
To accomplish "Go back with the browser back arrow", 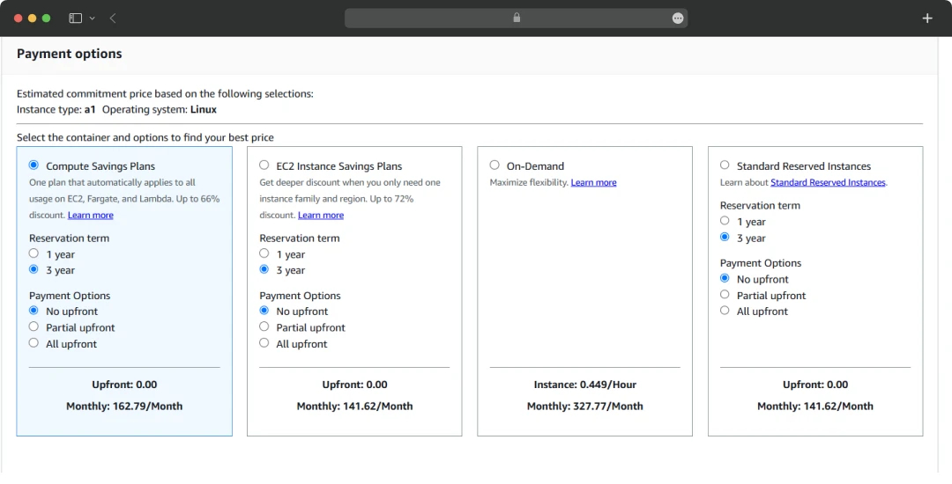I will click(113, 18).
